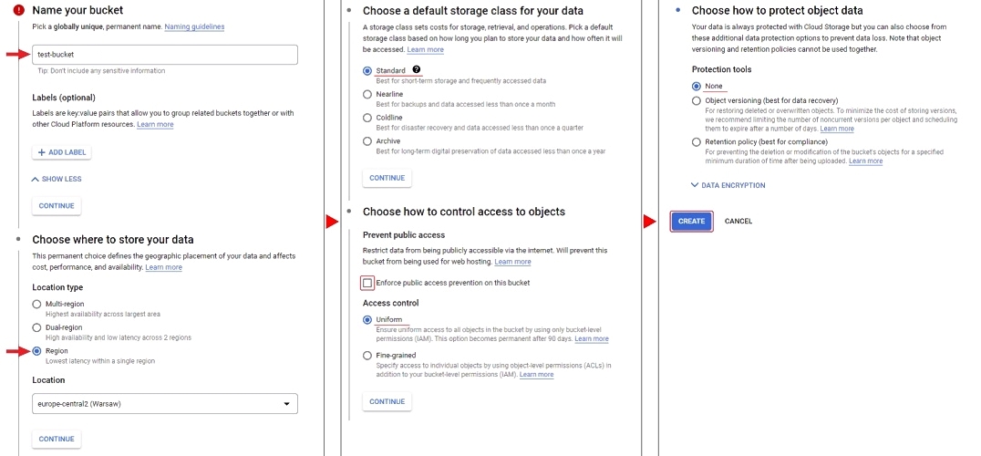Viewport: 981px width, 456px height.
Task: Select the Object versioning protection tool
Action: click(x=697, y=100)
